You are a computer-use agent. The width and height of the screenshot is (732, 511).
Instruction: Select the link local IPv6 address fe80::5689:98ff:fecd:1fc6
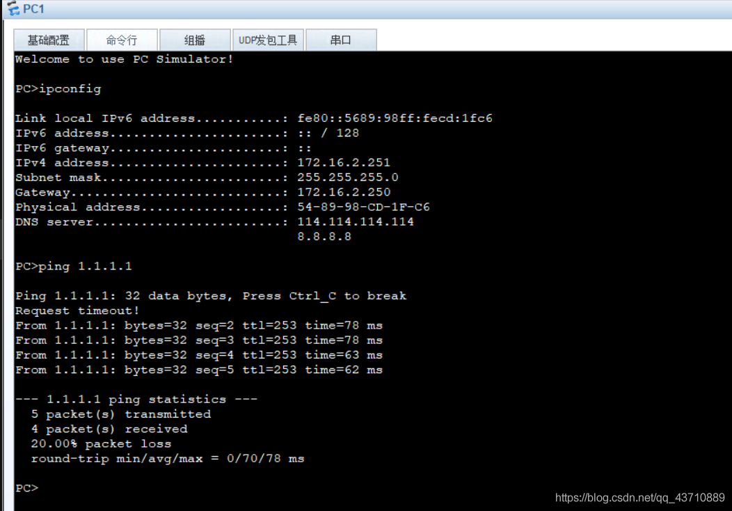click(x=395, y=118)
